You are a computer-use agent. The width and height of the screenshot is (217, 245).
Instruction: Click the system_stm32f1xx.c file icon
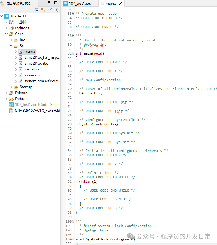[21, 81]
